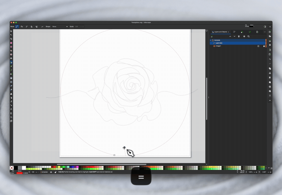
Task: Select the Tweak tool
Action: (x=11, y=94)
